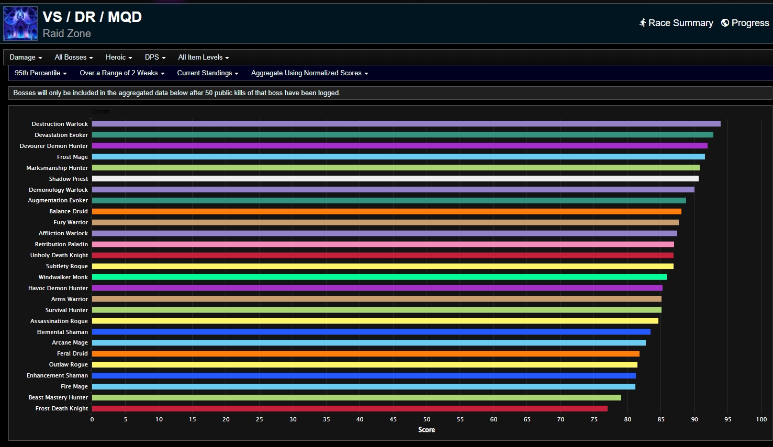Viewport: 773px width, 447px height.
Task: Open the Current Standings dropdown
Action: click(208, 73)
